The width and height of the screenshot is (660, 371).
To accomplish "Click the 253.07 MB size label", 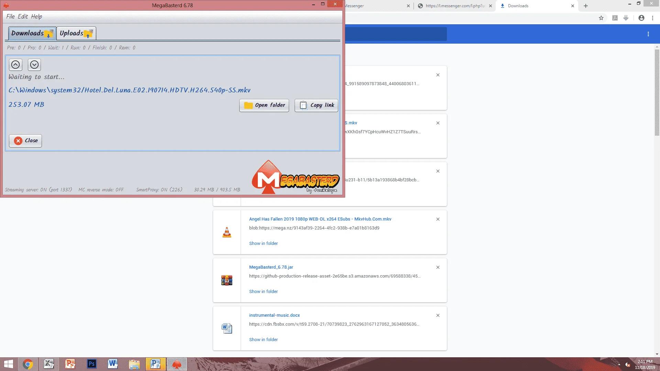I will (x=26, y=104).
